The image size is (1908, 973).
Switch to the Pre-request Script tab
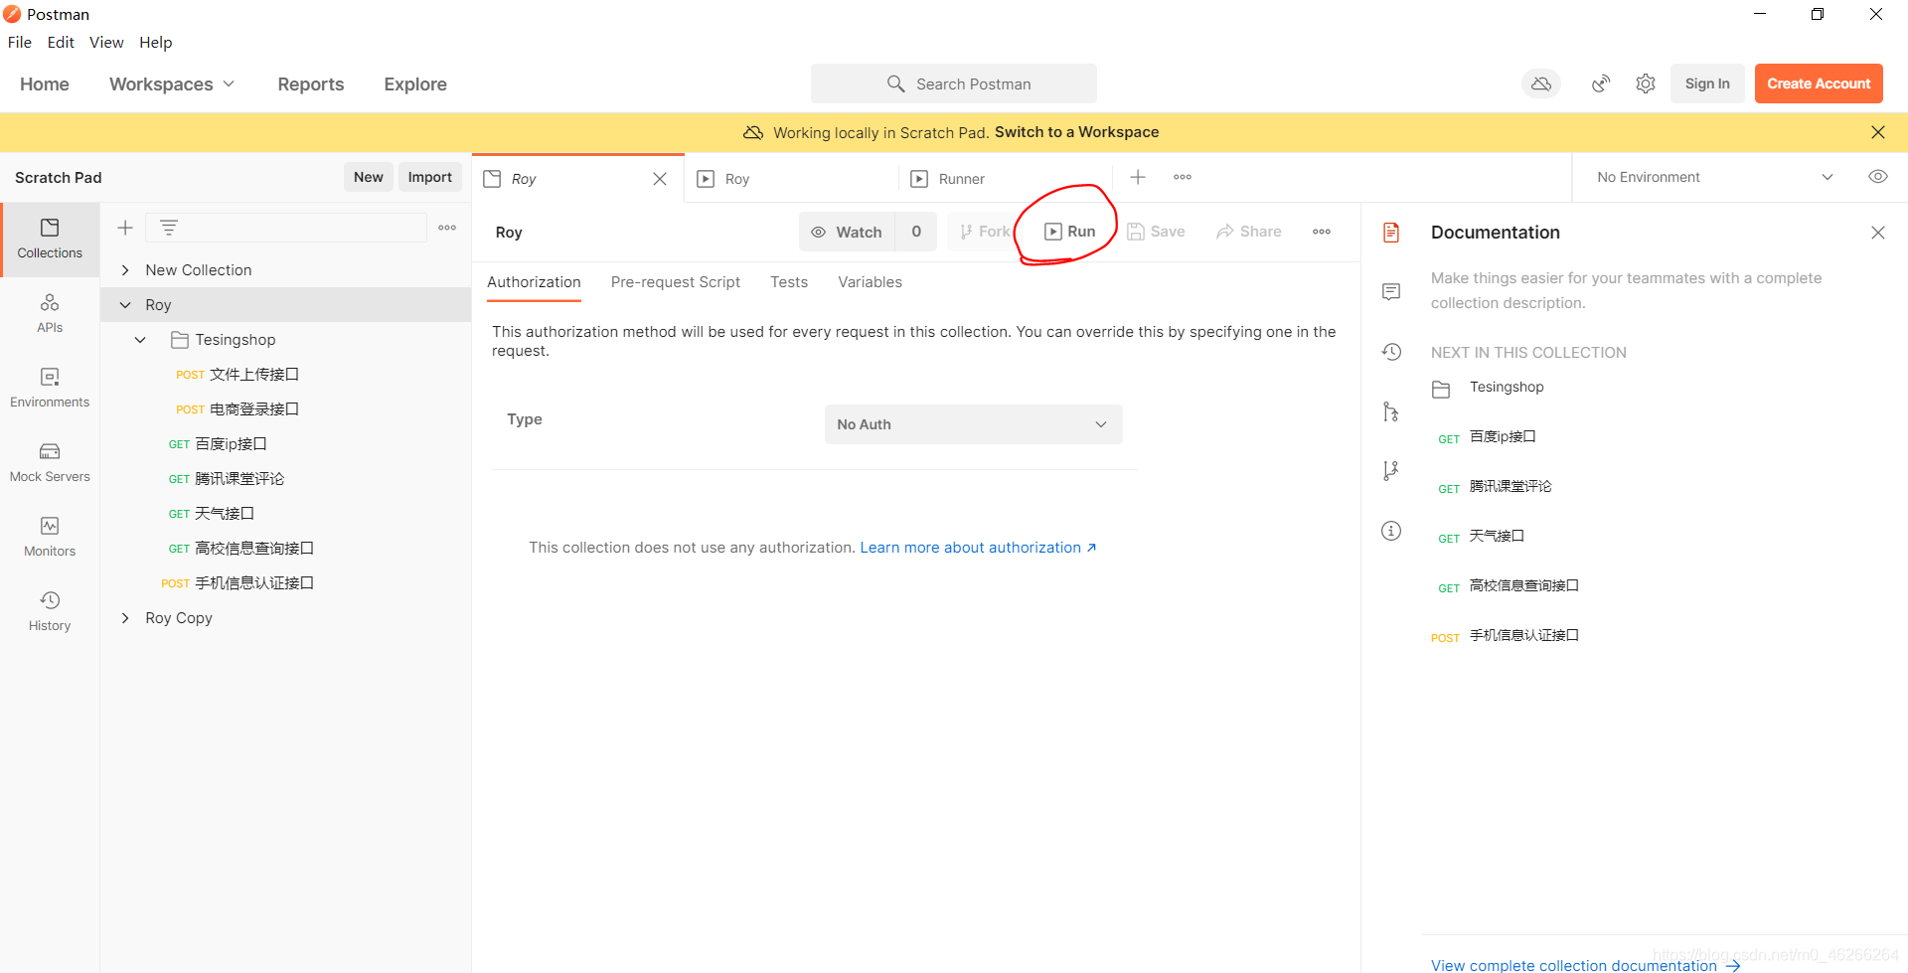[676, 282]
